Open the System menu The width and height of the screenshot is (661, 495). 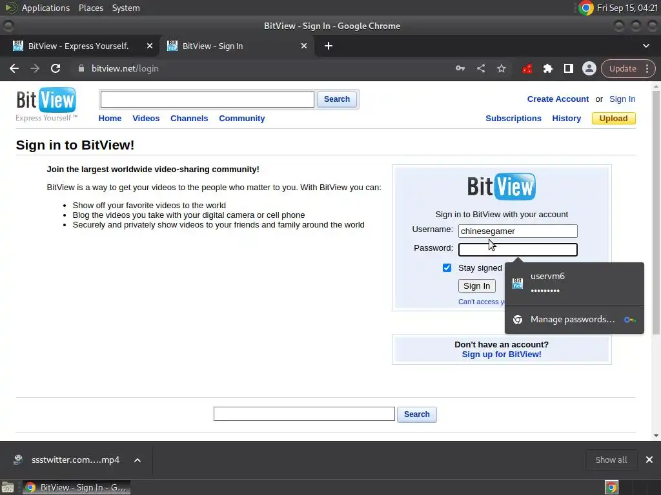(126, 8)
